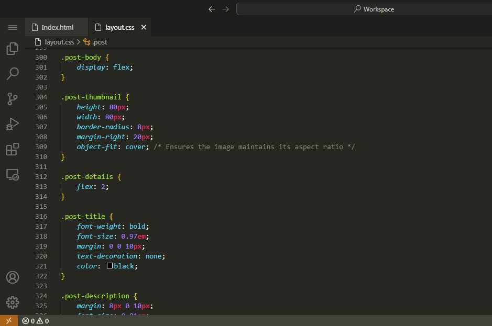Viewport: 492px width, 326px height.
Task: Open the Extensions view
Action: [x=12, y=149]
